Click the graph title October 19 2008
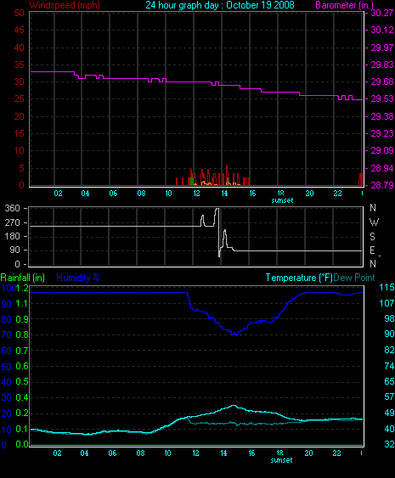 pyautogui.click(x=220, y=5)
